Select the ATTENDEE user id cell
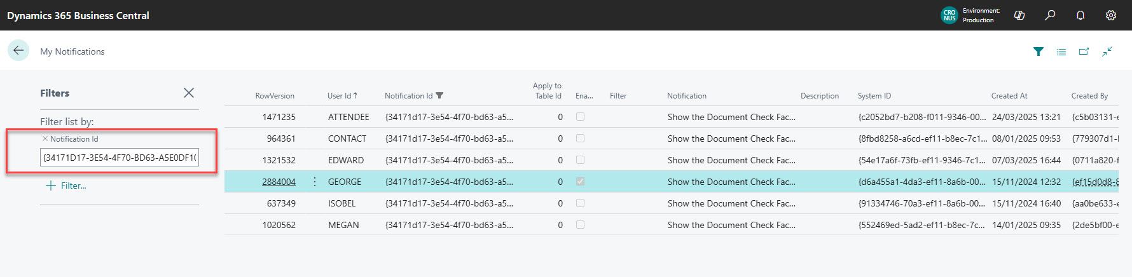Image resolution: width=1132 pixels, height=277 pixels. pos(349,117)
